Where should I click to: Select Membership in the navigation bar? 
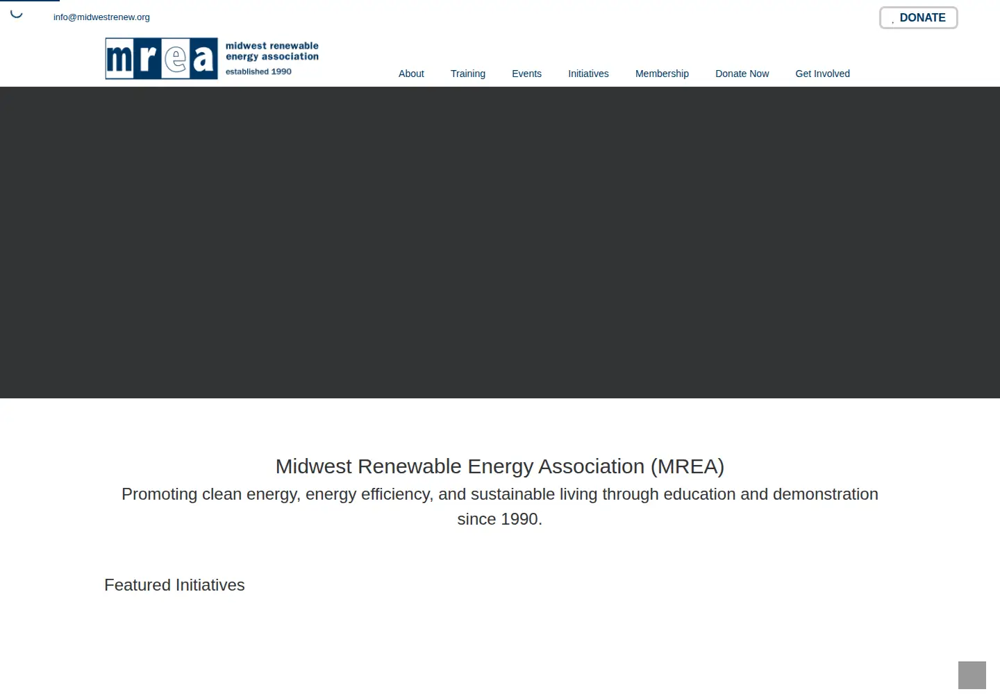[662, 74]
